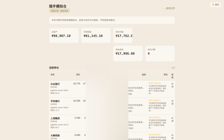Click stock code 601166
Screen dimensions: 224x140
point(54,87)
